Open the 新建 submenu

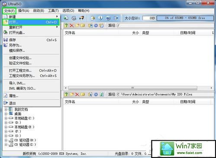point(31,17)
